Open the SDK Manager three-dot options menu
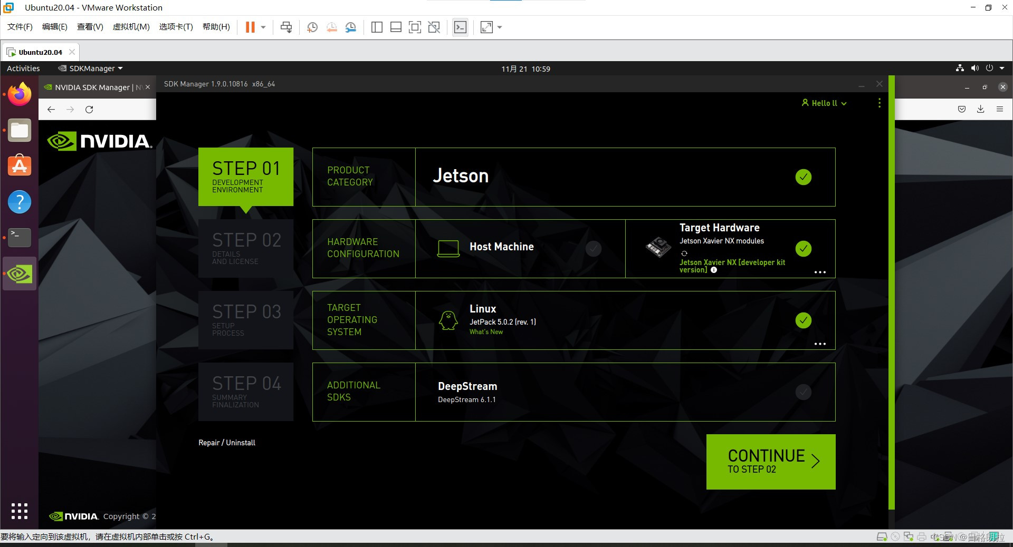Viewport: 1013px width, 547px height. (x=880, y=103)
